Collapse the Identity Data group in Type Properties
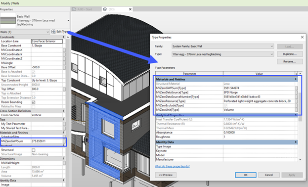 tap(296, 142)
